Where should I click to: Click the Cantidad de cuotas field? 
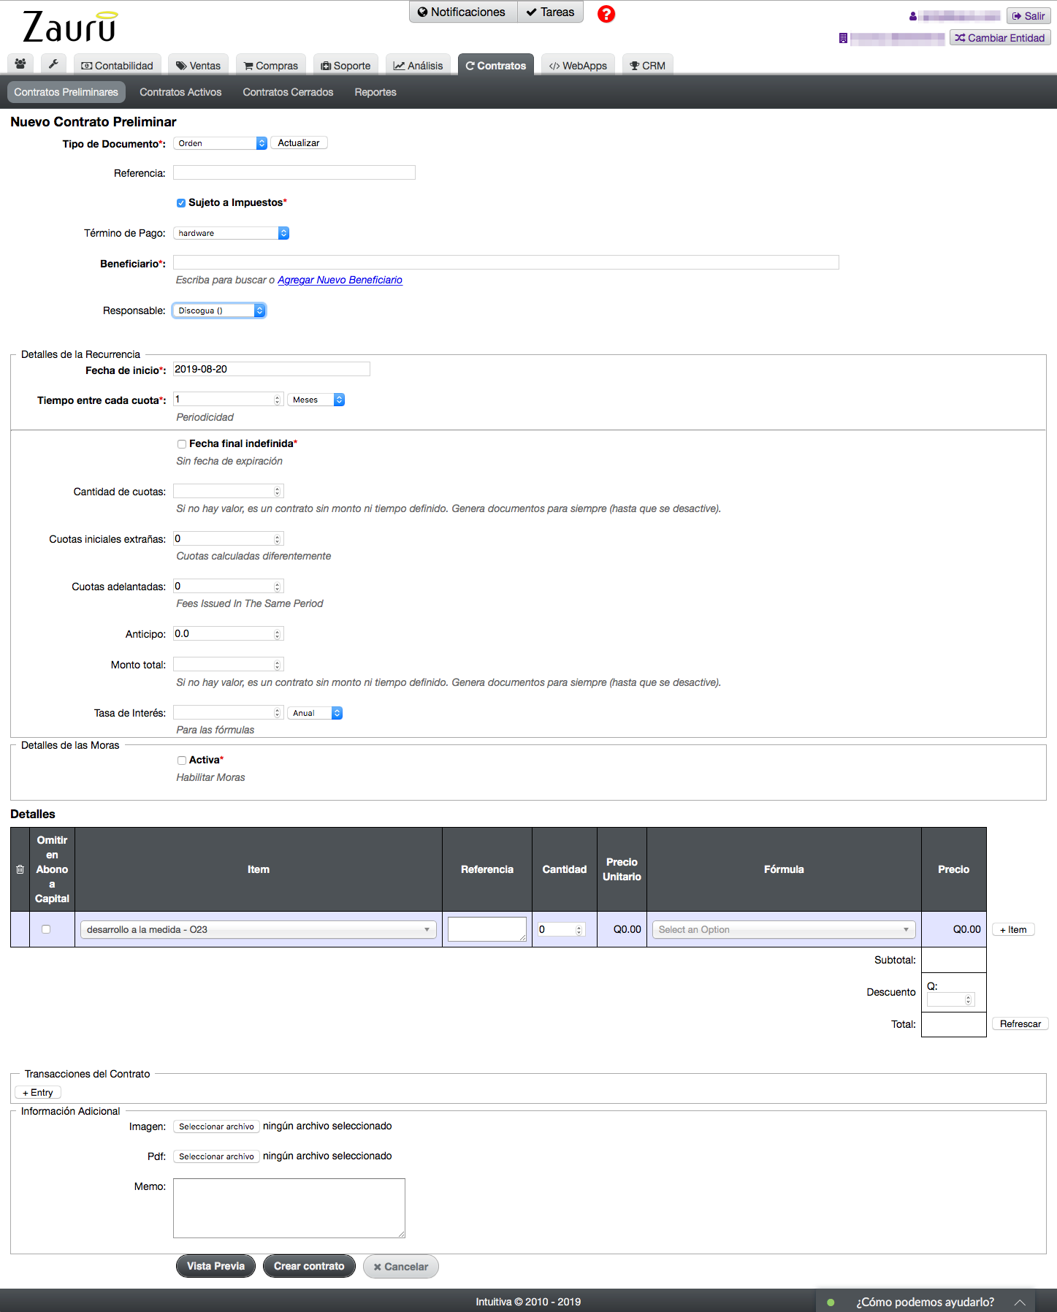[228, 492]
